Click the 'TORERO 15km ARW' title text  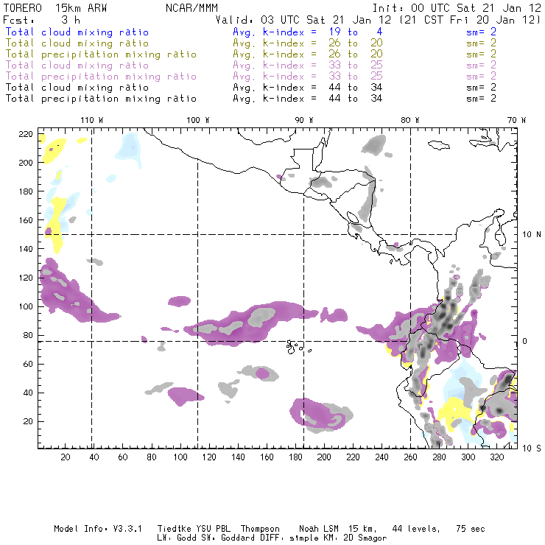pyautogui.click(x=55, y=8)
